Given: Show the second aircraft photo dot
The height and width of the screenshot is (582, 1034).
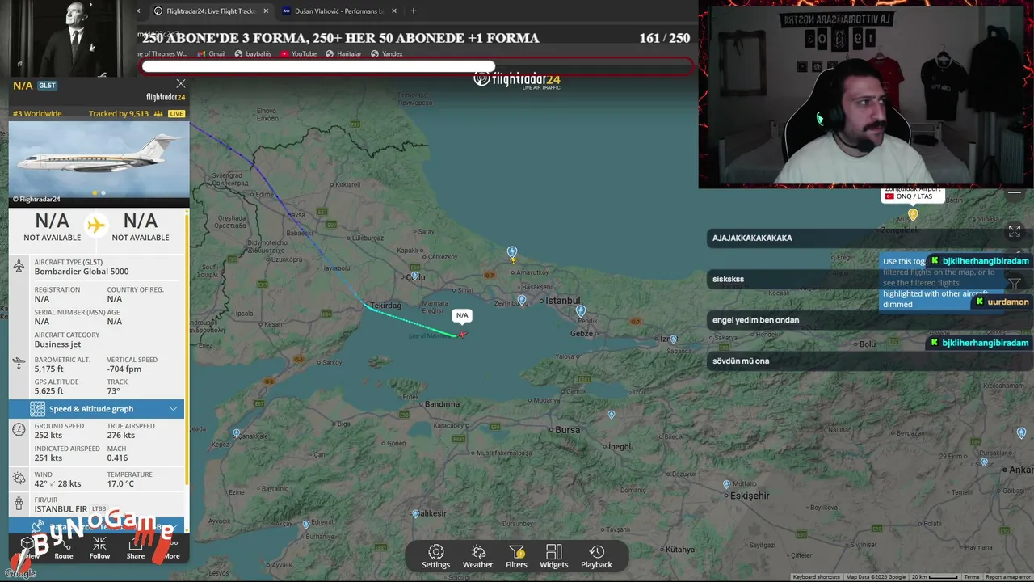Looking at the screenshot, I should coord(103,193).
